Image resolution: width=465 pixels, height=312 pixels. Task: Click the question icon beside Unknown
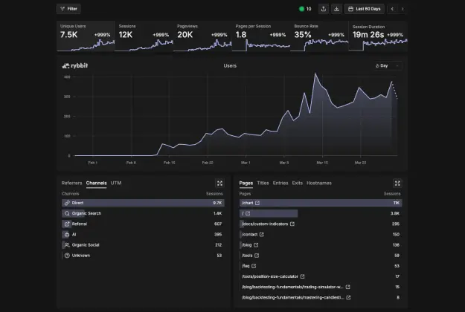coord(67,256)
